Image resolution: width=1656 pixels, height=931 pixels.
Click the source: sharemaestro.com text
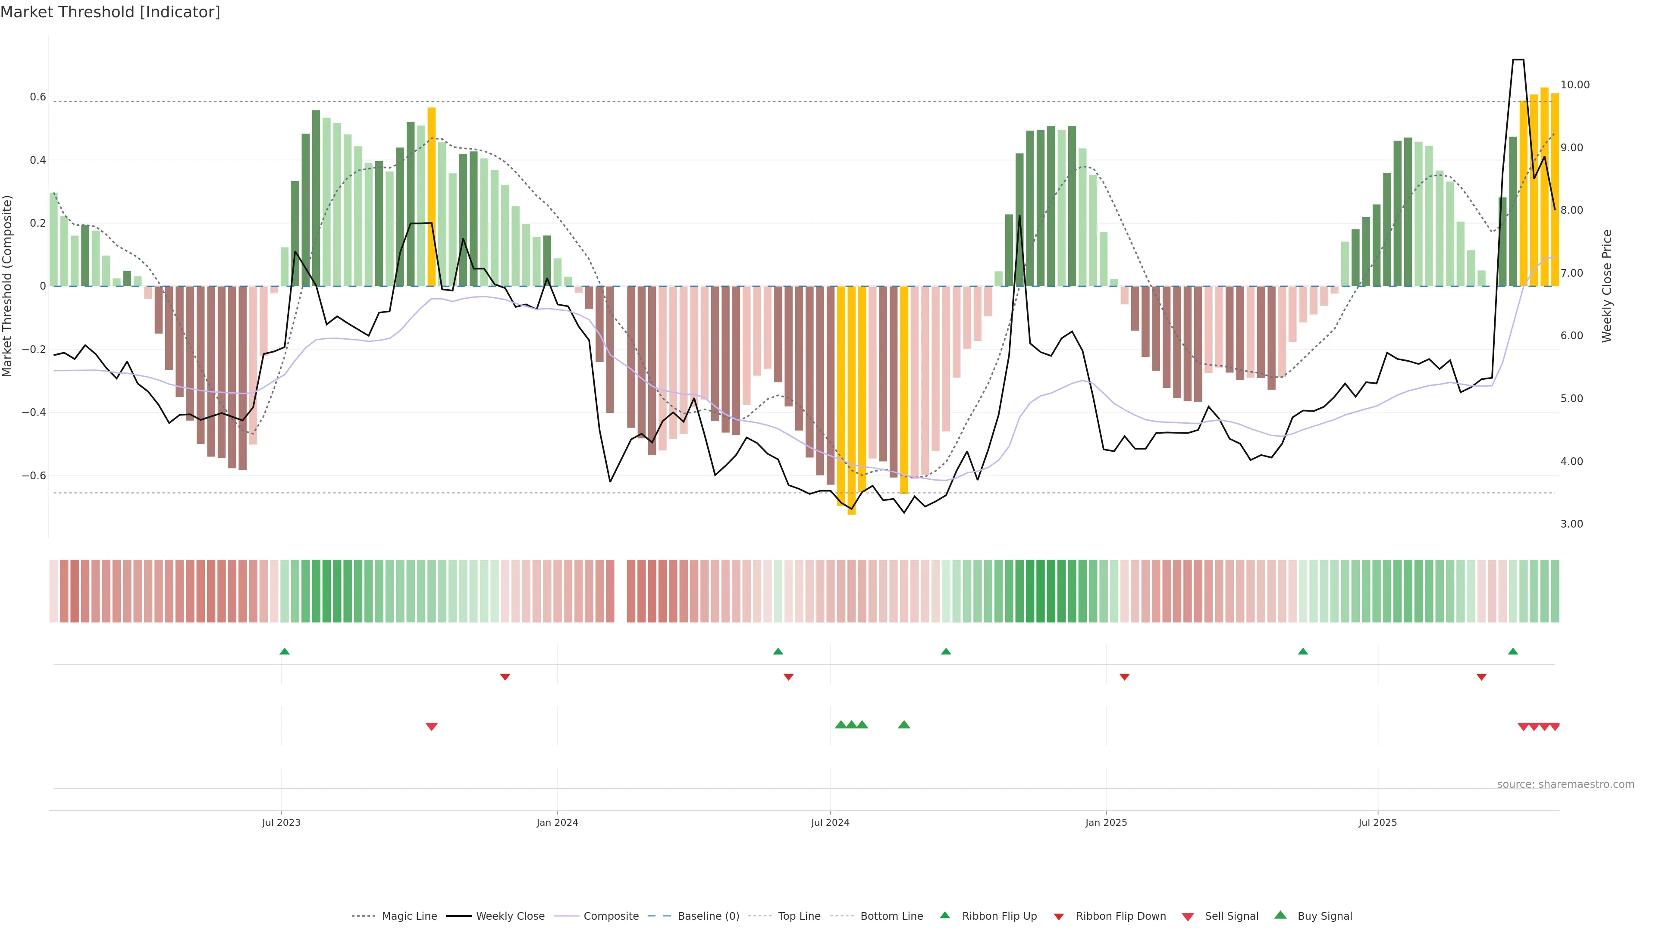point(1565,784)
